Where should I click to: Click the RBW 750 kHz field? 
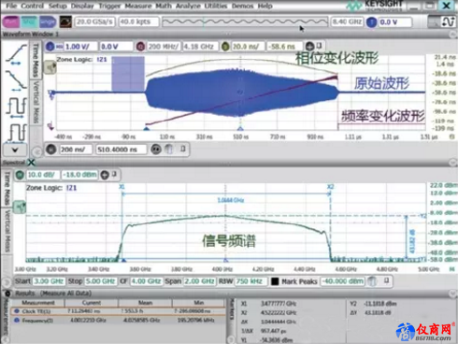250,281
